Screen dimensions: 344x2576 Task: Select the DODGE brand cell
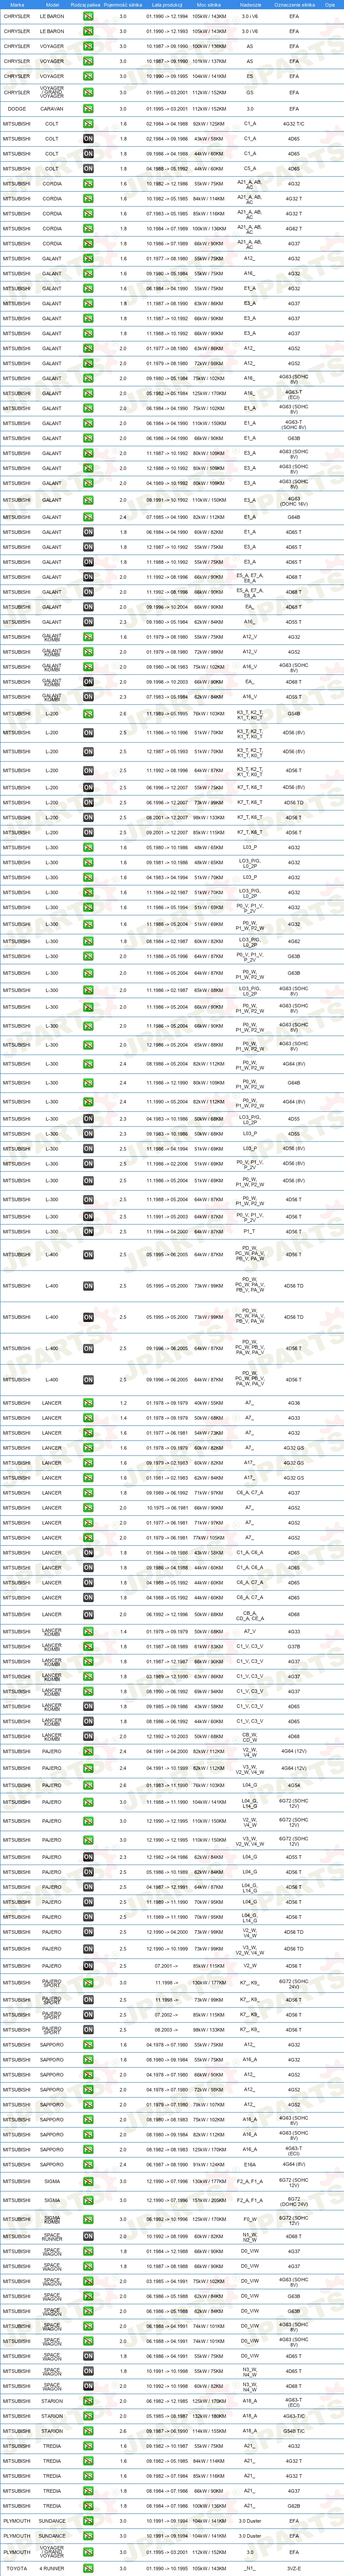(17, 108)
